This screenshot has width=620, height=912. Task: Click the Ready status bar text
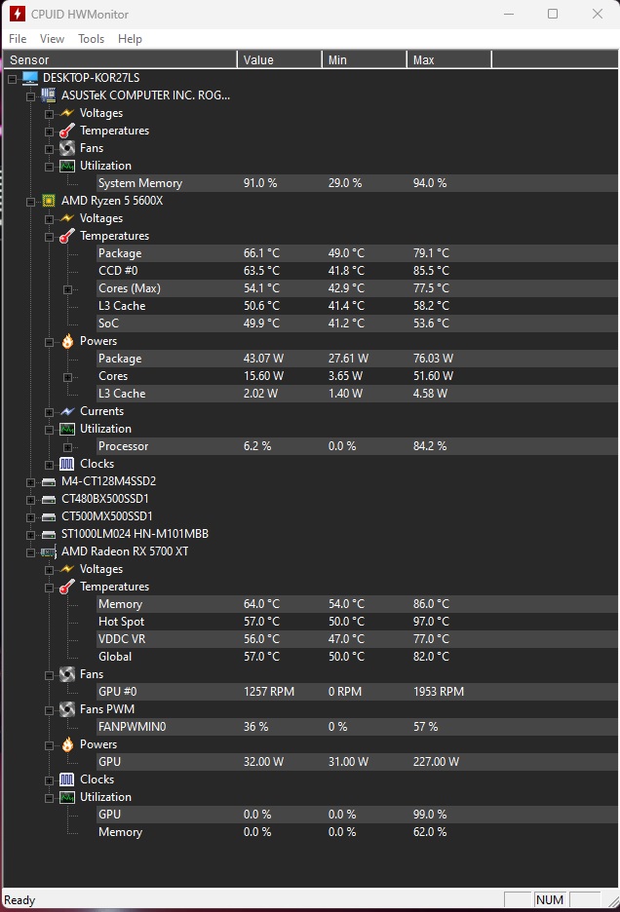(19, 899)
